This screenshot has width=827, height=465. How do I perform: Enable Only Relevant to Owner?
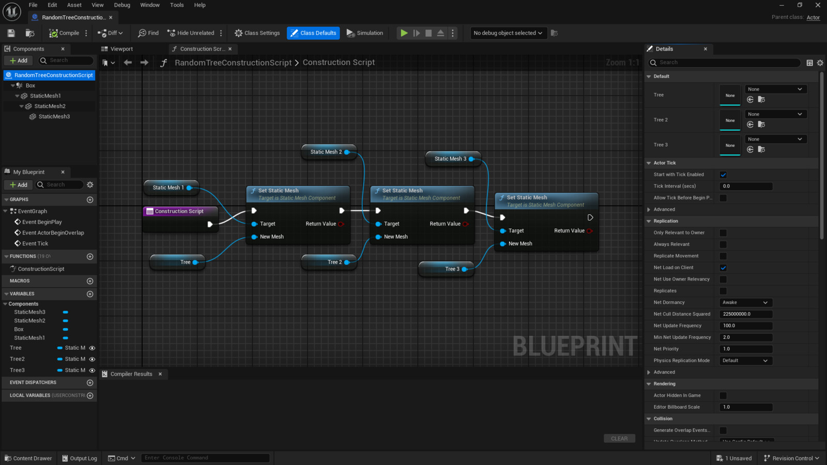coord(723,233)
